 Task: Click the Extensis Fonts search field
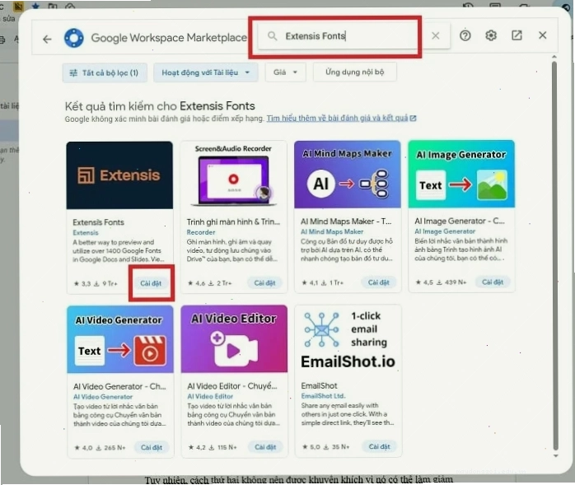[x=353, y=36]
